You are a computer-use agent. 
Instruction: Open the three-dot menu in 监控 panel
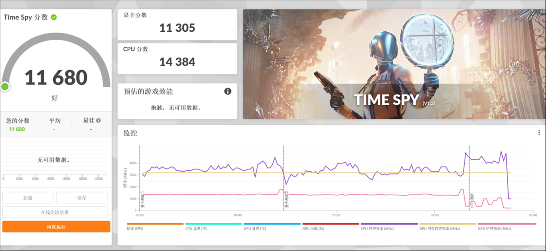[539, 133]
